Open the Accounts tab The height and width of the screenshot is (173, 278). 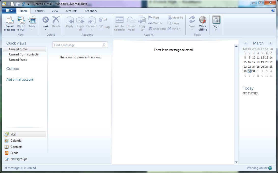(71, 11)
